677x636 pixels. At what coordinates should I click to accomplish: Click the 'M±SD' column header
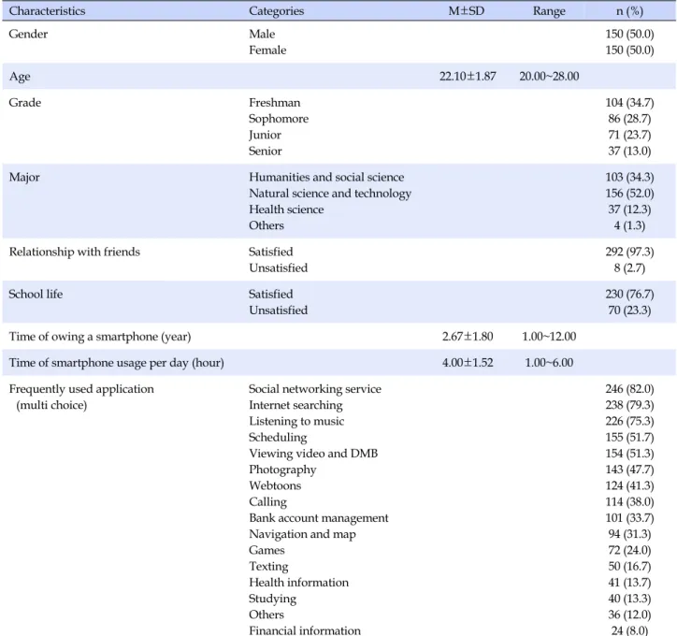click(467, 11)
